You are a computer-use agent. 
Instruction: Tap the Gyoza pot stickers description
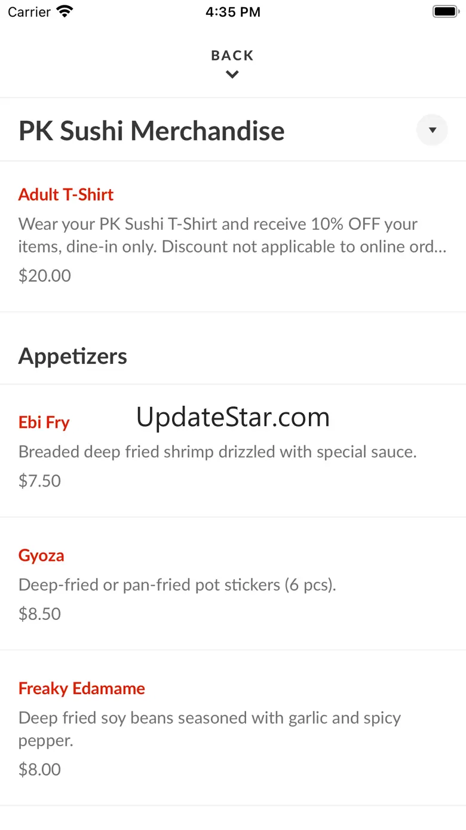click(x=177, y=585)
